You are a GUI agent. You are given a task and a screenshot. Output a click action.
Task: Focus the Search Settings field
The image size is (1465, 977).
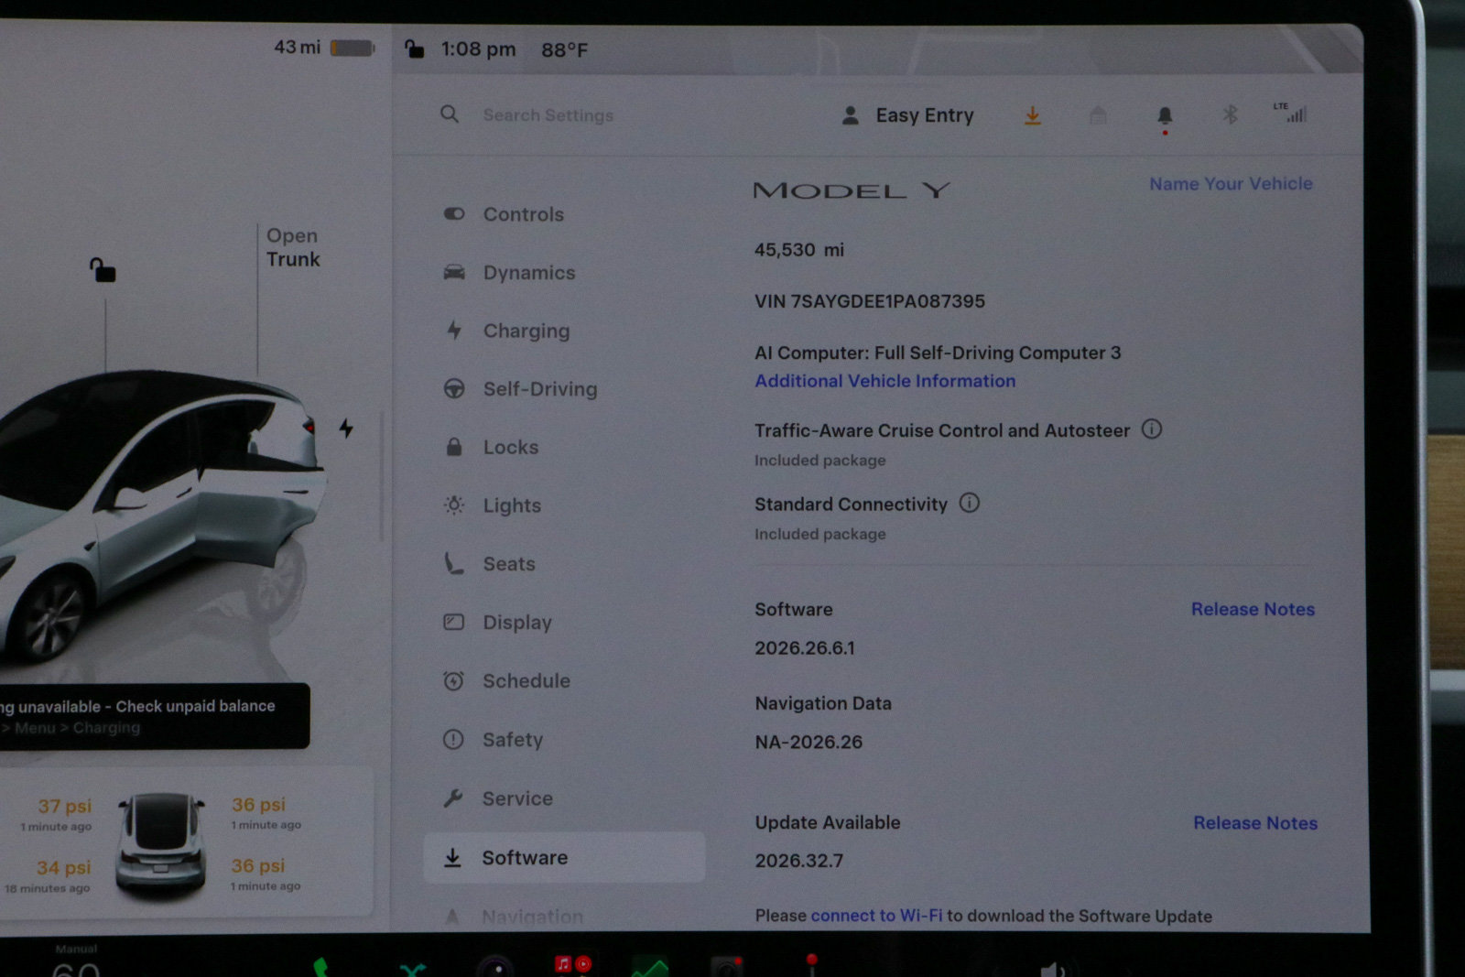(x=548, y=115)
